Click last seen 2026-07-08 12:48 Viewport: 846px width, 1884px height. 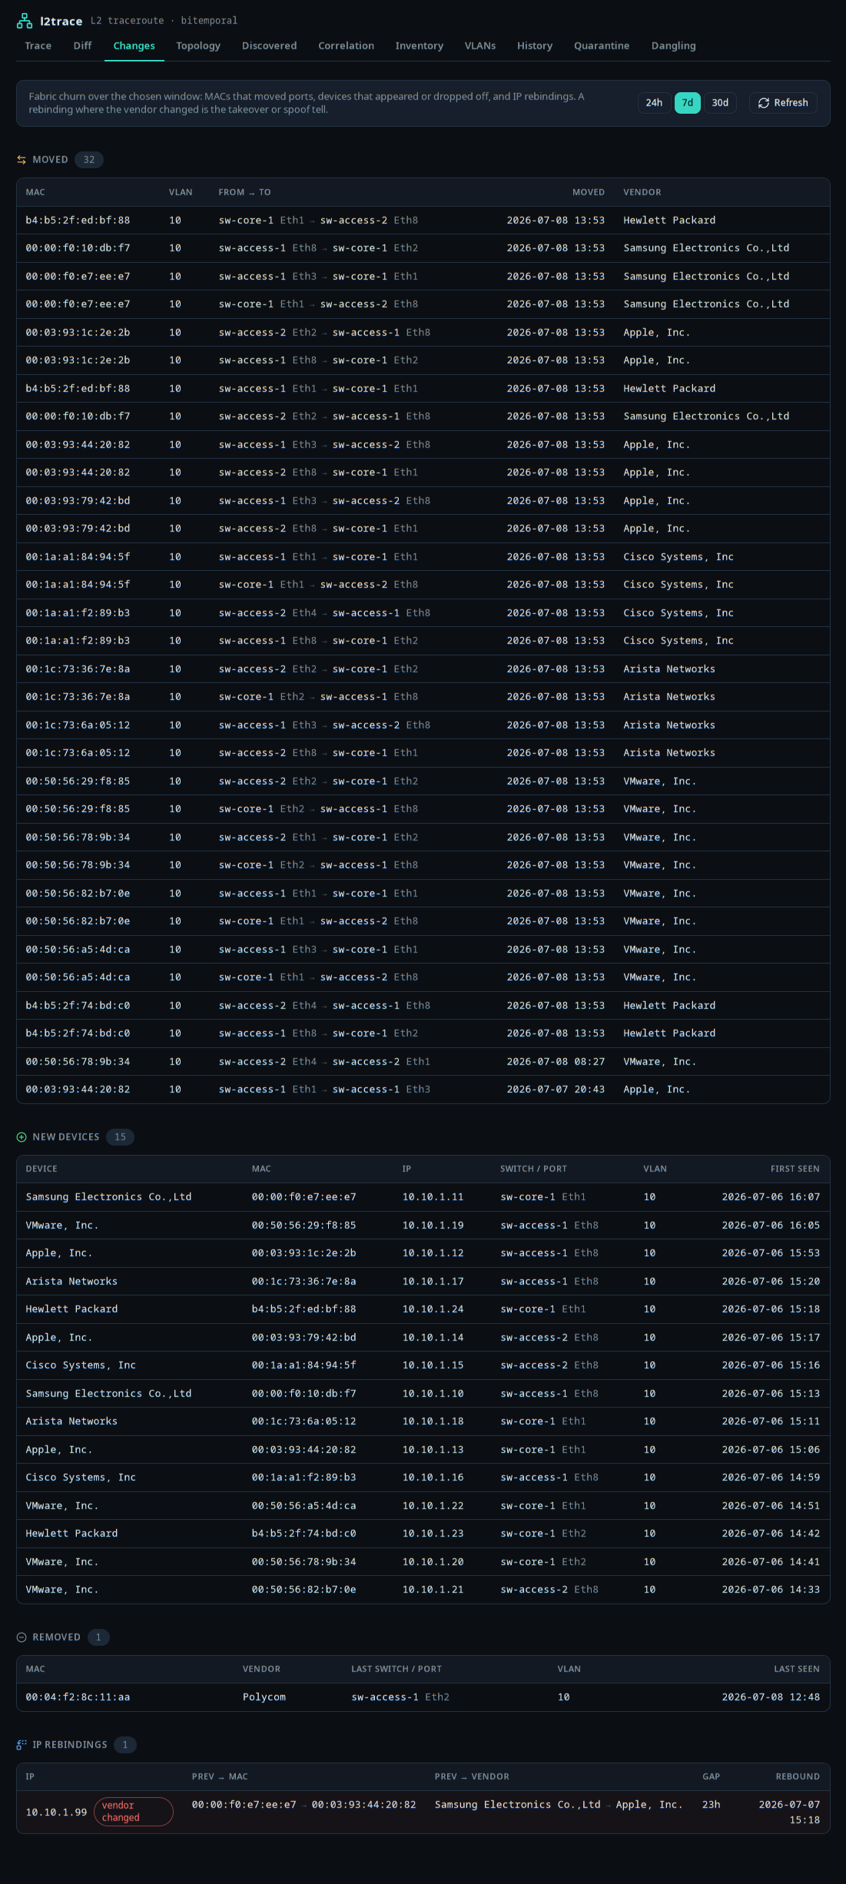coord(771,1697)
